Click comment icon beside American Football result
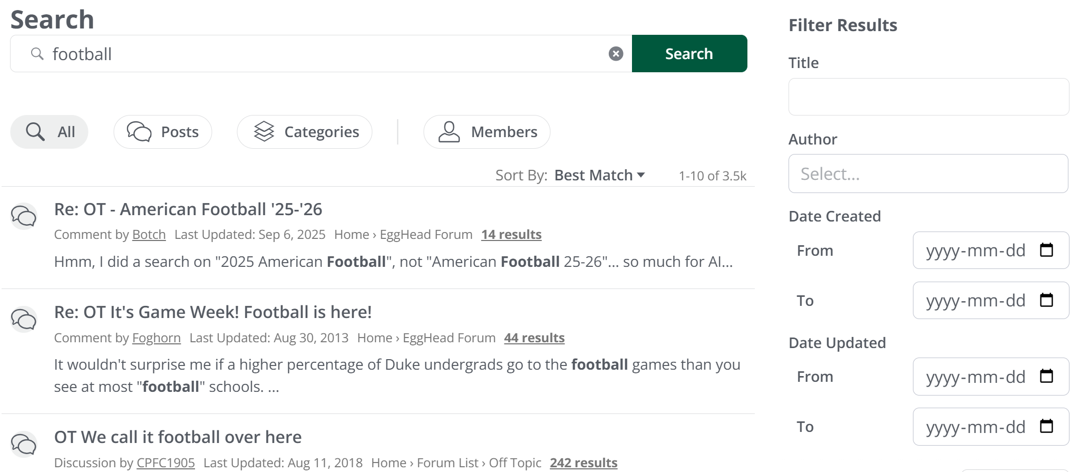 24,216
